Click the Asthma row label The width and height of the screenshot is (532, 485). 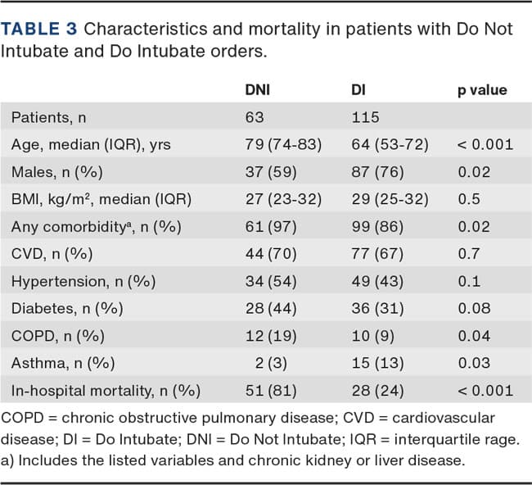click(61, 363)
